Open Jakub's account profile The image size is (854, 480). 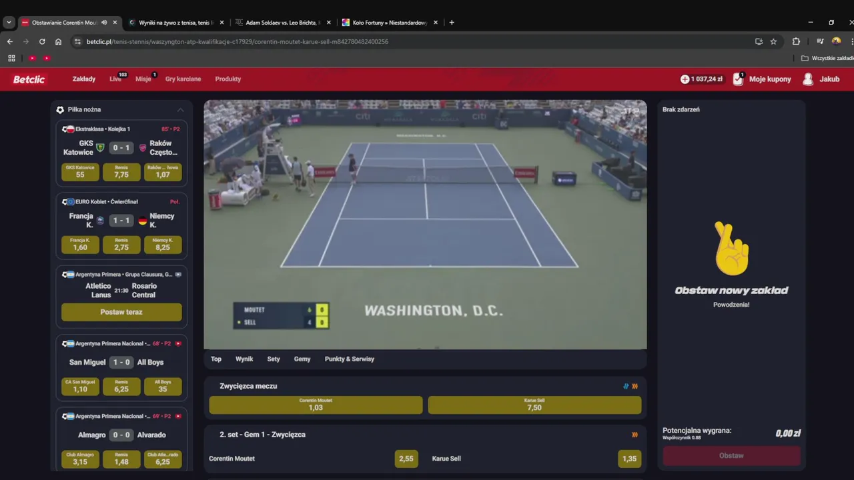pos(821,79)
